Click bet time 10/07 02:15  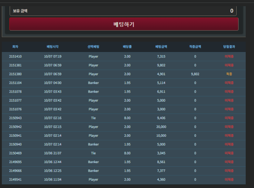[x=53, y=127]
